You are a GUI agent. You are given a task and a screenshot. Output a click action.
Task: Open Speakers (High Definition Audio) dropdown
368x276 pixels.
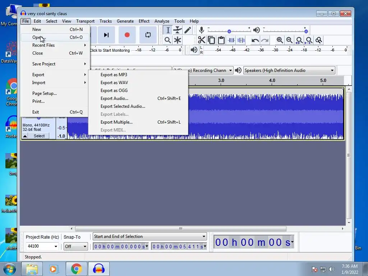point(289,70)
